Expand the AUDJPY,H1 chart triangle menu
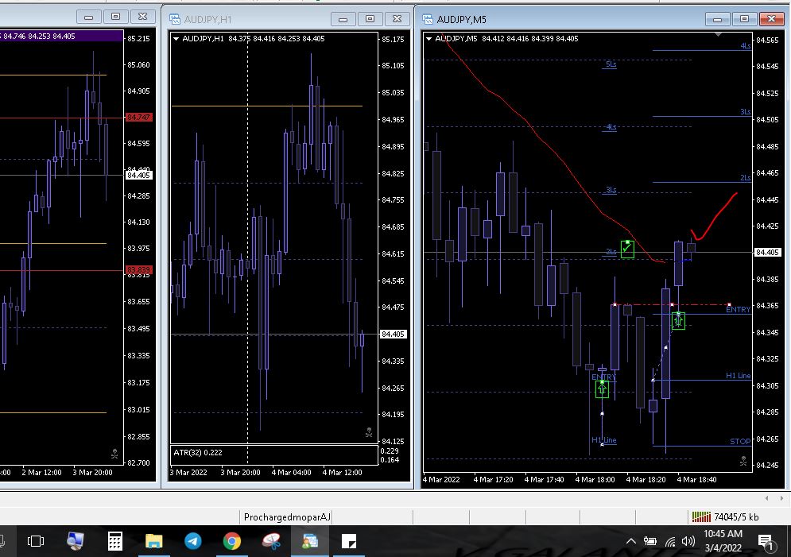Viewport: 791px width, 557px height. (x=176, y=38)
